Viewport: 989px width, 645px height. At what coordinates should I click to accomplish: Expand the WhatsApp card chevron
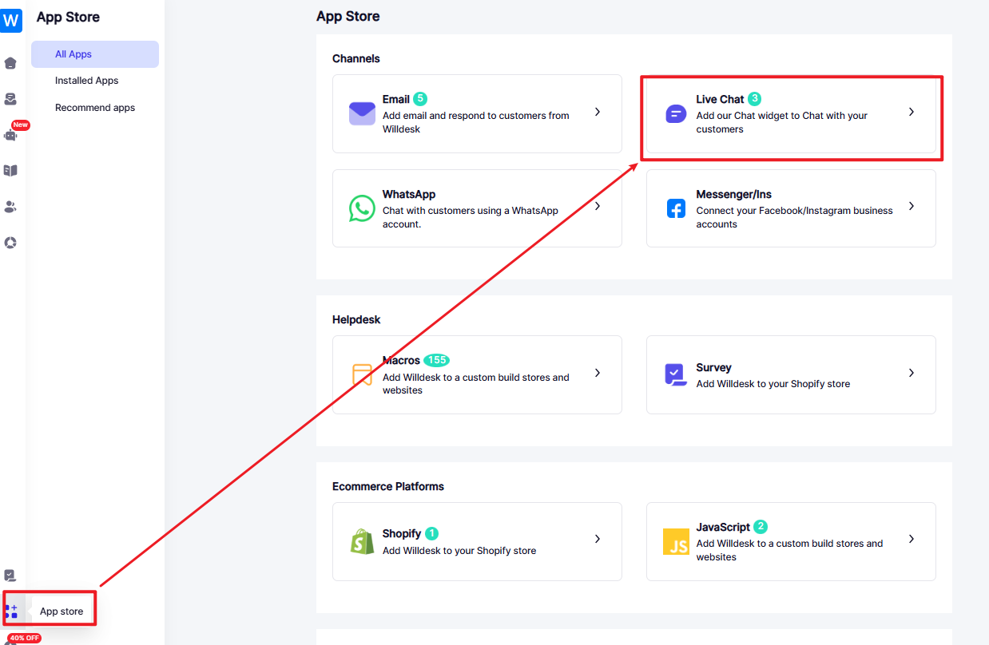(598, 206)
